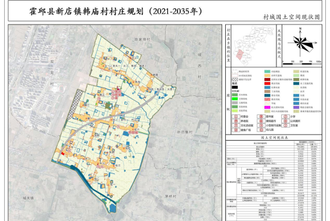Click the 文化活动室 legend symbol icon

pyautogui.click(x=236, y=126)
